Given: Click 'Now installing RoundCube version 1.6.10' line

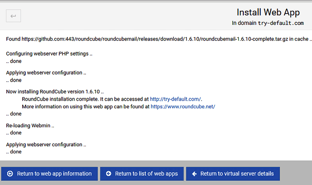Looking at the screenshot, I should point(55,92).
